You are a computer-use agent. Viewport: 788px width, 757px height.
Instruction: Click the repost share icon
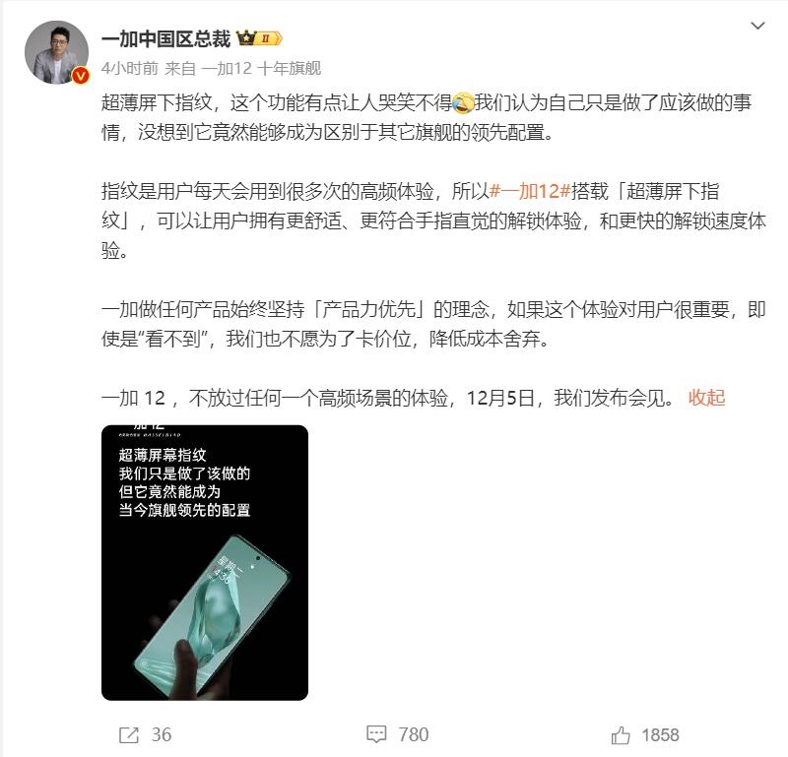pyautogui.click(x=129, y=735)
